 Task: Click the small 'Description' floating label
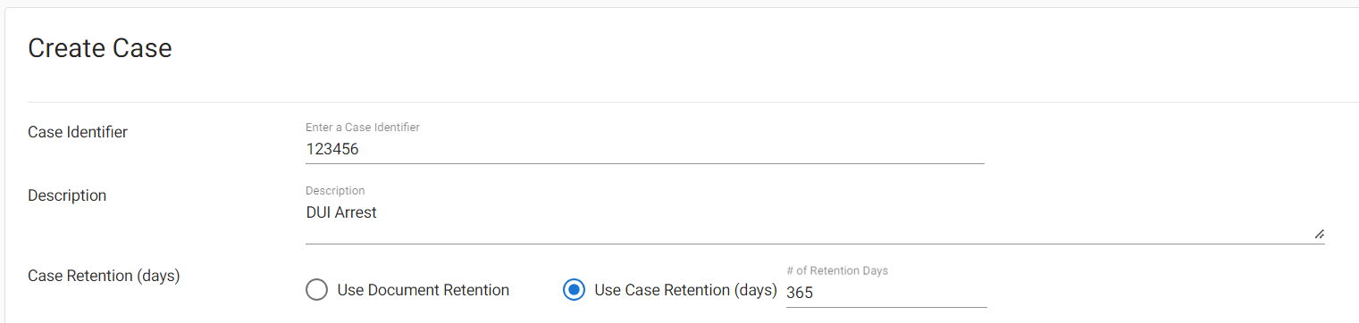click(335, 191)
